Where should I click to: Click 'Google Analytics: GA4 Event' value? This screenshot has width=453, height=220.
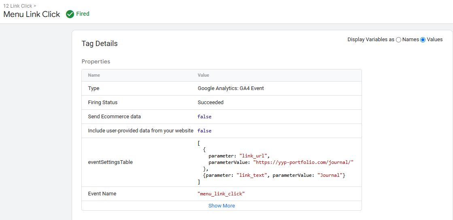pos(231,88)
